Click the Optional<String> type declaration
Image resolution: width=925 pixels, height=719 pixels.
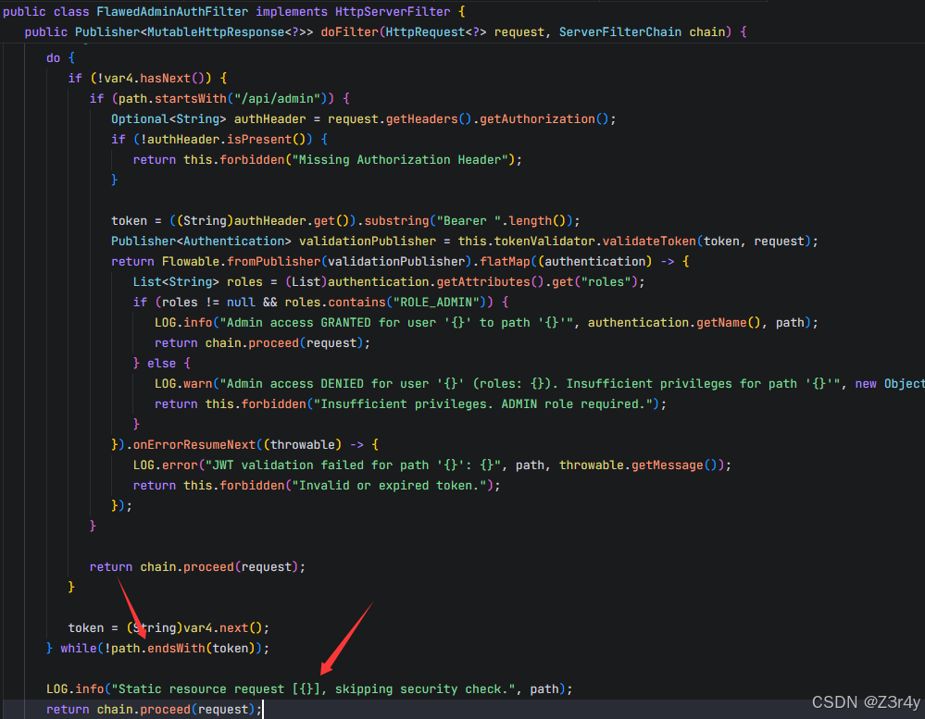169,119
